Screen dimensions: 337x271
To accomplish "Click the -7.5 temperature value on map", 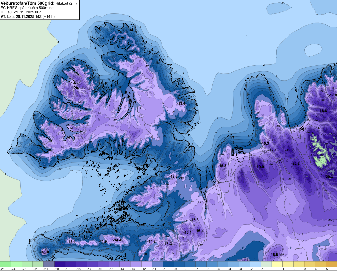I will click(181, 81).
